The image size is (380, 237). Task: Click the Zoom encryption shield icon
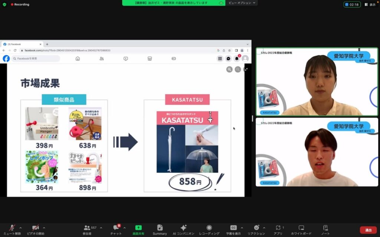pyautogui.click(x=4, y=4)
